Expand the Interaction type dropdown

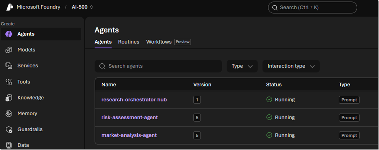click(291, 66)
